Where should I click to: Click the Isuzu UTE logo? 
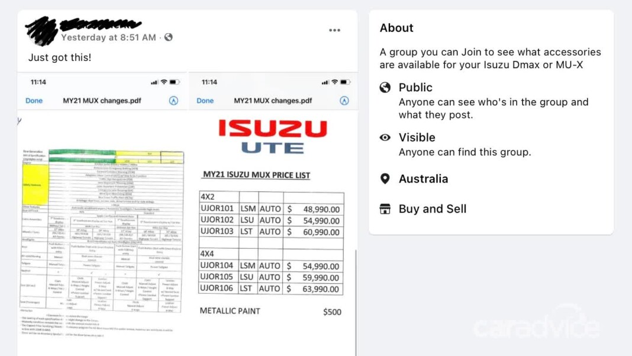(273, 136)
